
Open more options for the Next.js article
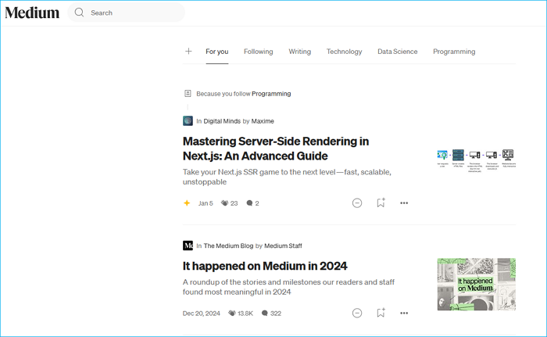[404, 203]
